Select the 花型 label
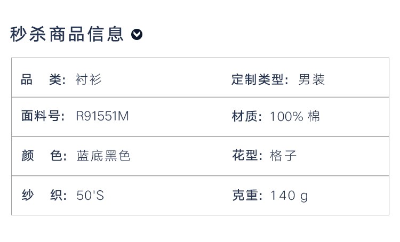Screen dimensions: 400x242 247,155
